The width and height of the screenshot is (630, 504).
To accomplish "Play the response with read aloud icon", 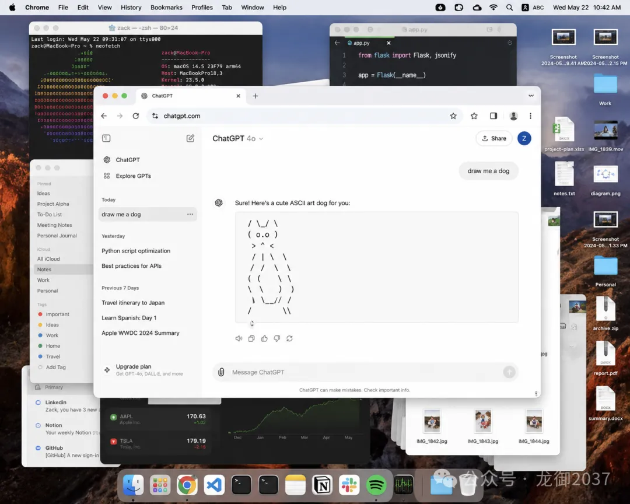I will click(239, 338).
